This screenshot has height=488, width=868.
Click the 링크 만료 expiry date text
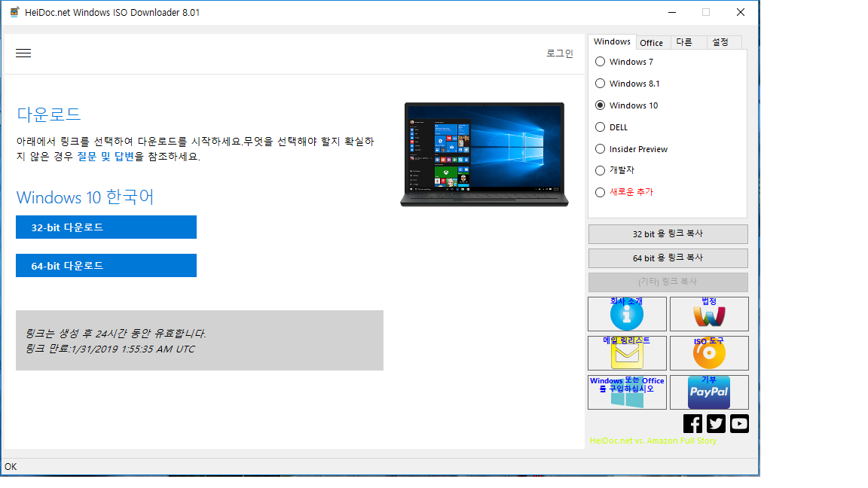pos(110,349)
